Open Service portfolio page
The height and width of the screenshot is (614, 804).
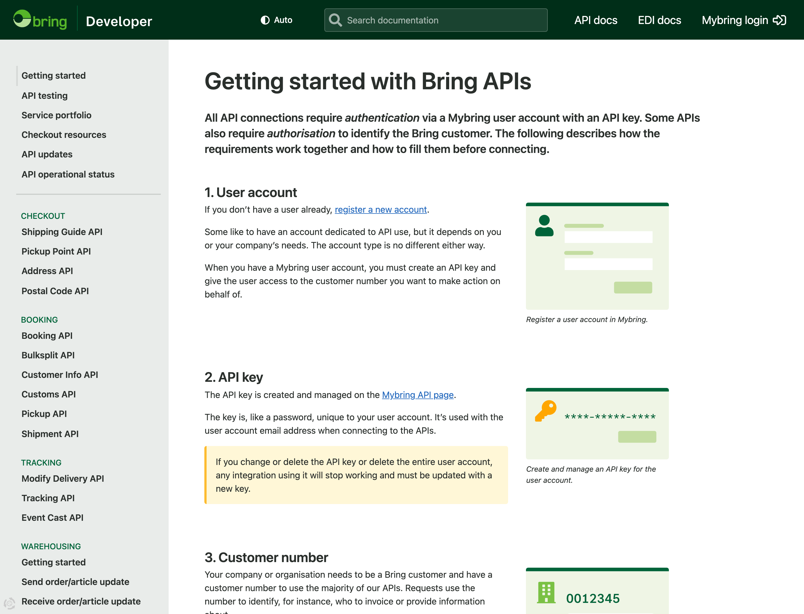[x=56, y=115]
